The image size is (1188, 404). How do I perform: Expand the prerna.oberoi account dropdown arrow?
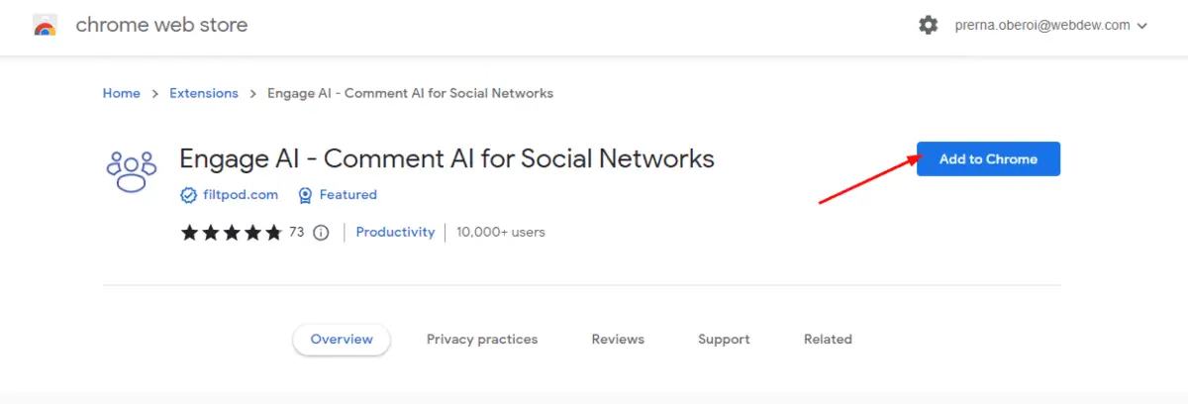pos(1142,26)
